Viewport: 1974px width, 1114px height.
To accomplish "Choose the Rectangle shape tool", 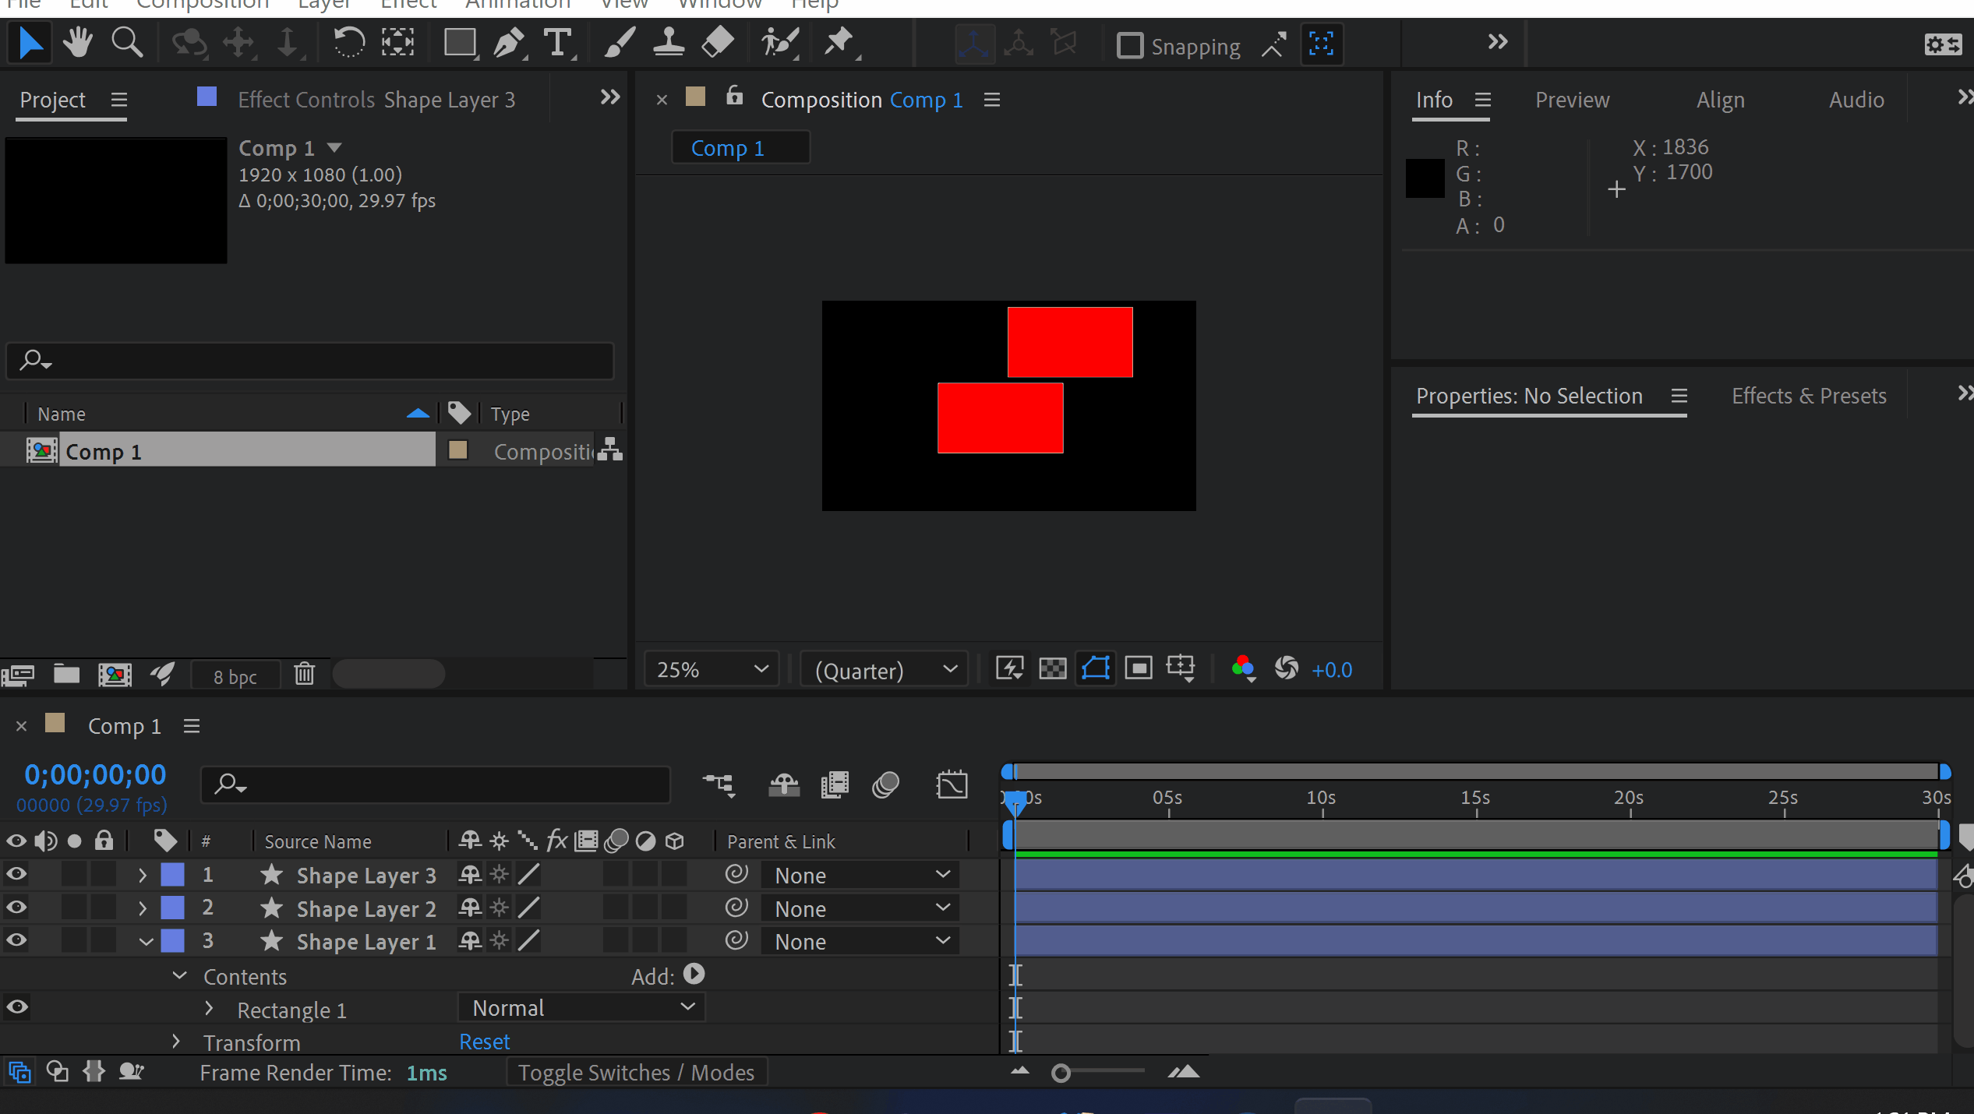I will (459, 43).
